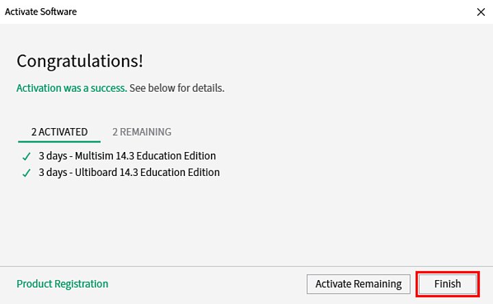The width and height of the screenshot is (493, 304).
Task: Close the Activate Software dialog
Action: pyautogui.click(x=481, y=12)
